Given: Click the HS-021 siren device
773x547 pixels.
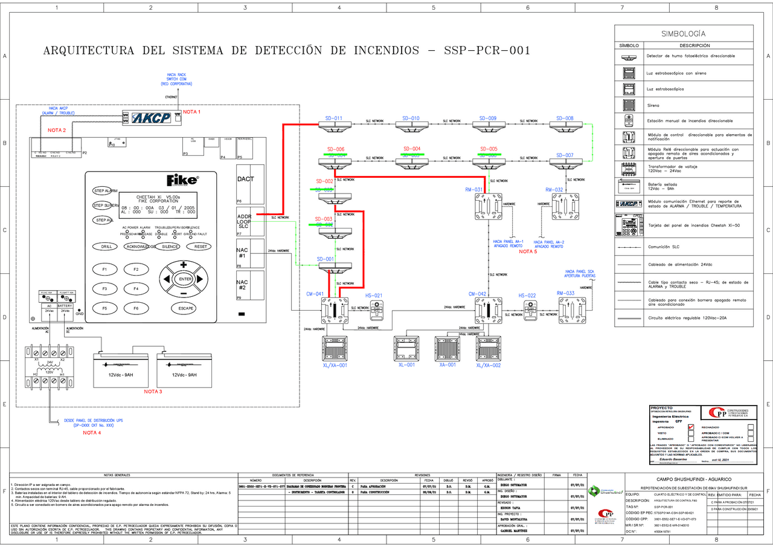Looking at the screenshot, I should point(377,309).
